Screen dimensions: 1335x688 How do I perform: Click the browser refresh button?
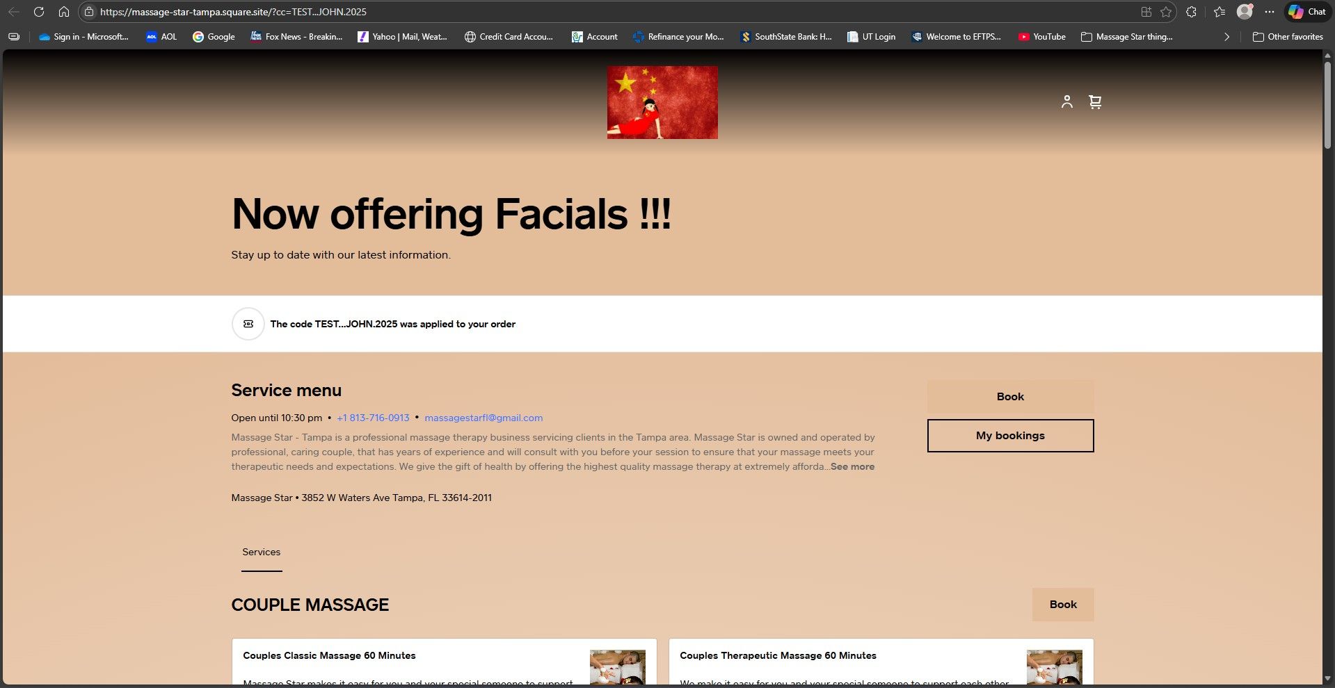click(x=39, y=12)
